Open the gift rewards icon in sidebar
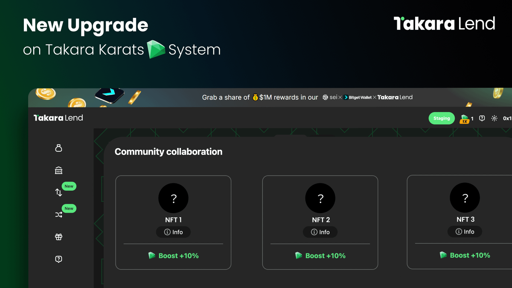 coord(58,237)
